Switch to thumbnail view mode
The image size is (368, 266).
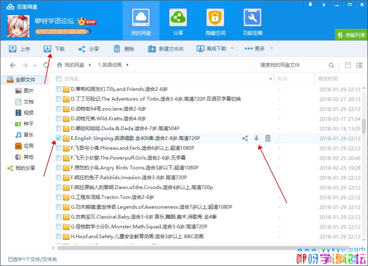coord(348,65)
